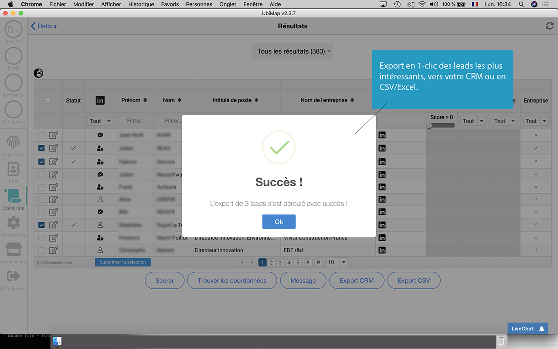Open the Favoris menu
The image size is (558, 349).
[170, 4]
